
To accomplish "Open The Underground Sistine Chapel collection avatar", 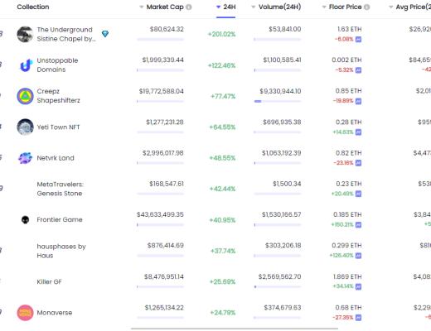I will point(25,34).
